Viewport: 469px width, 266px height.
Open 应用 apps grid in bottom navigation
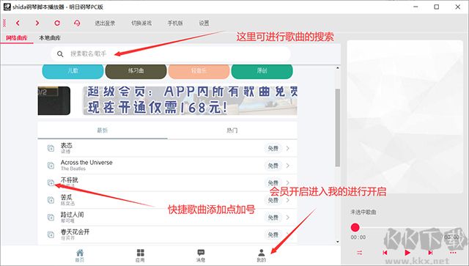pos(140,256)
